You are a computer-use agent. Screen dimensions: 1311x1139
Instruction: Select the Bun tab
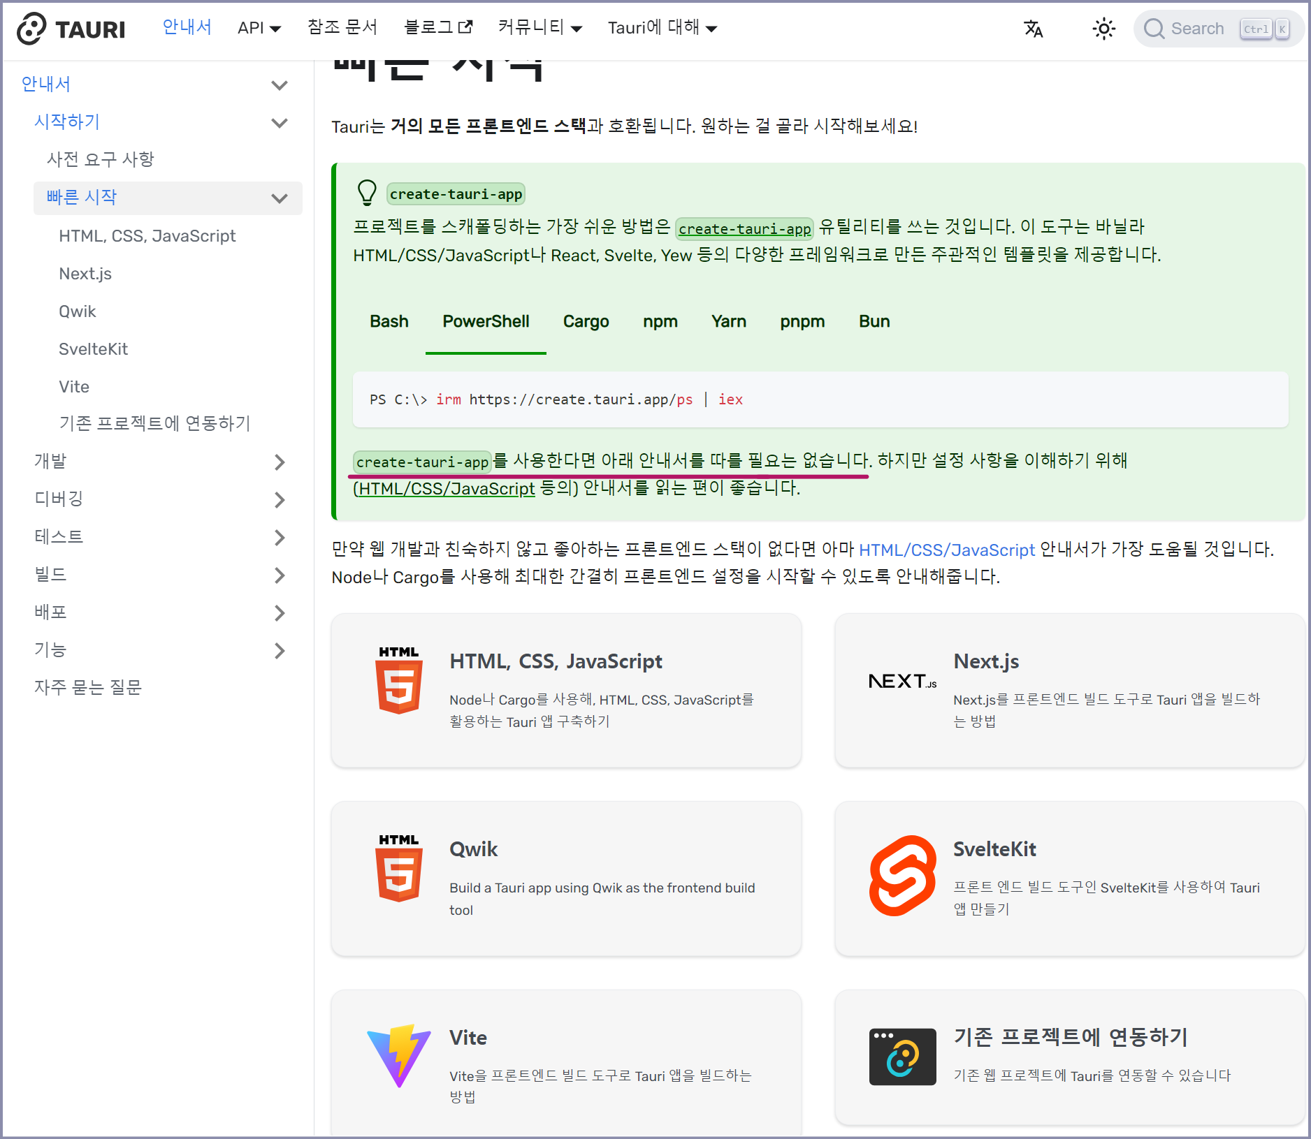[x=874, y=321]
